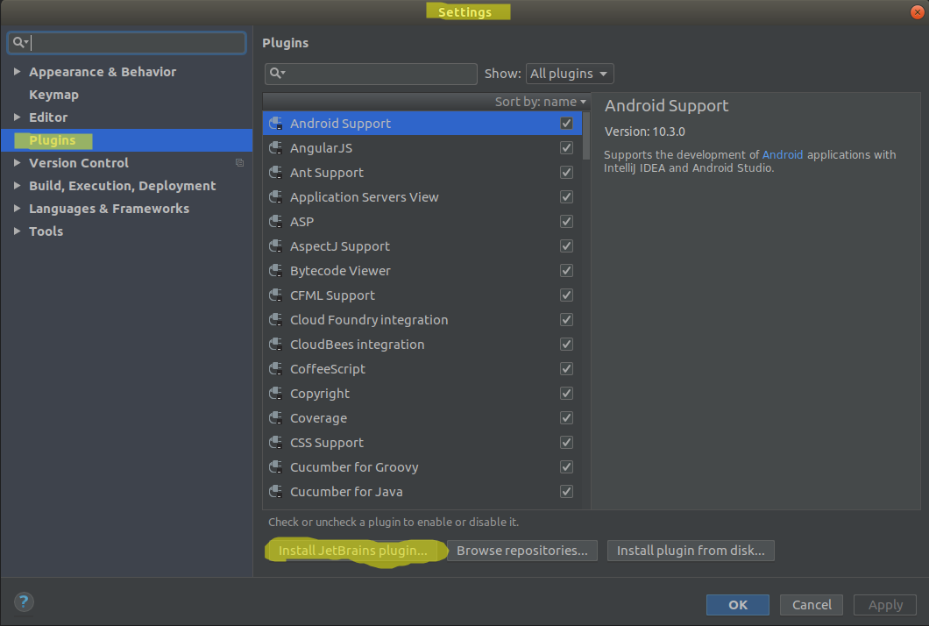Image resolution: width=929 pixels, height=626 pixels.
Task: Close the Settings dialog with the red button
Action: 917,12
